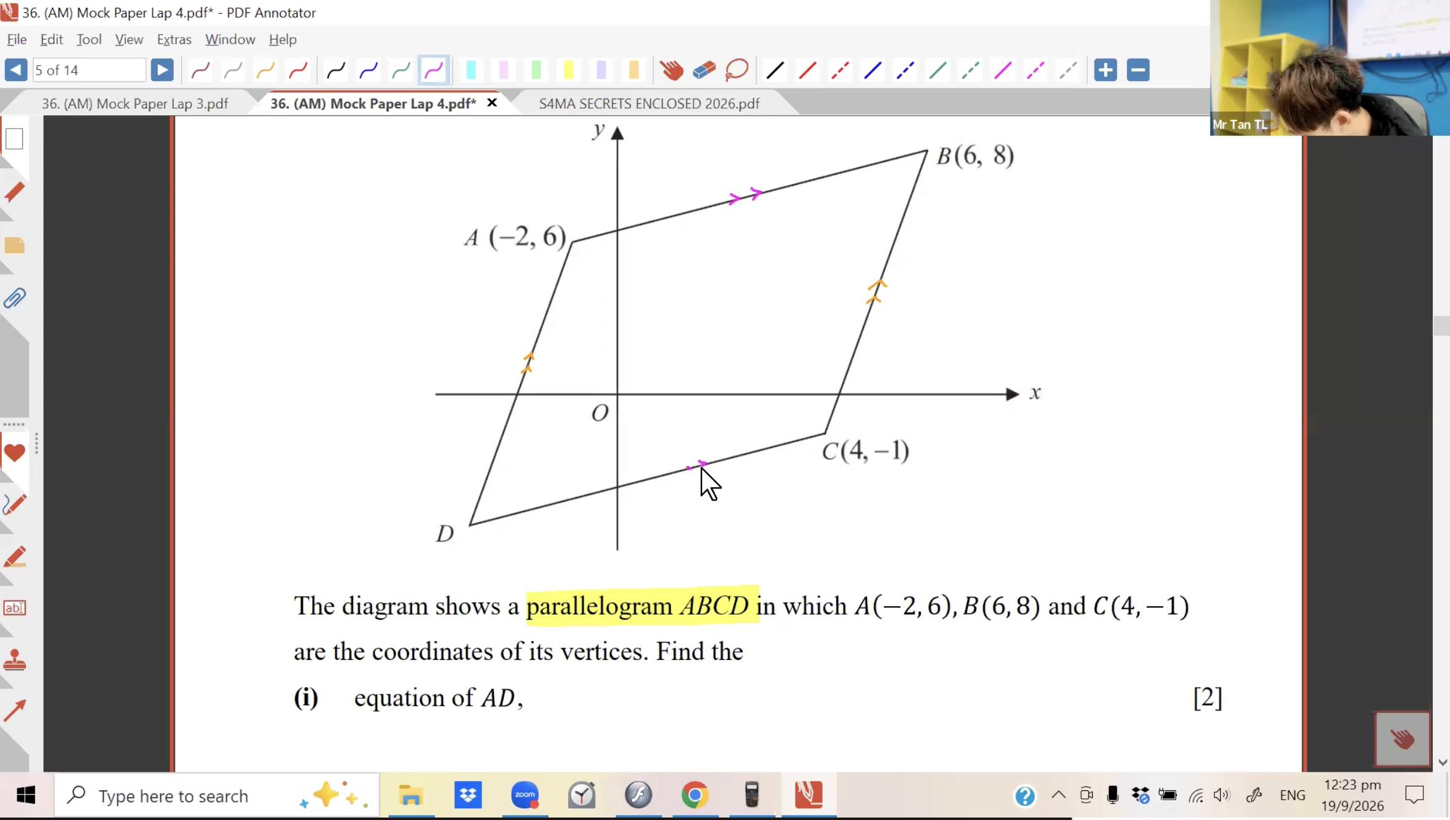
Task: Select the magenta pen preset
Action: [433, 70]
